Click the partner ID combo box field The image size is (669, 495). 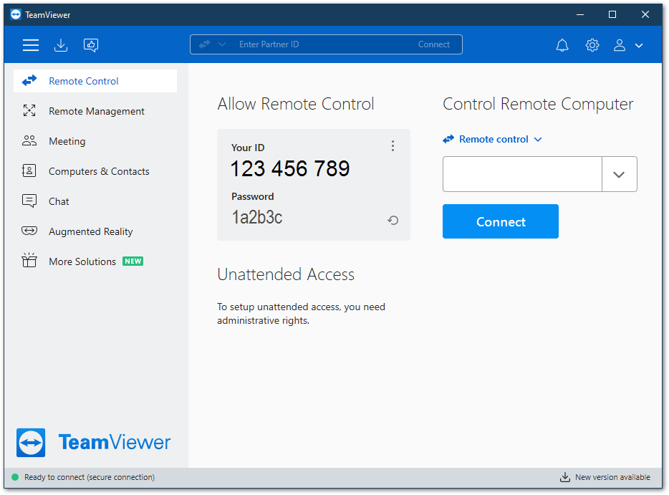tap(522, 174)
